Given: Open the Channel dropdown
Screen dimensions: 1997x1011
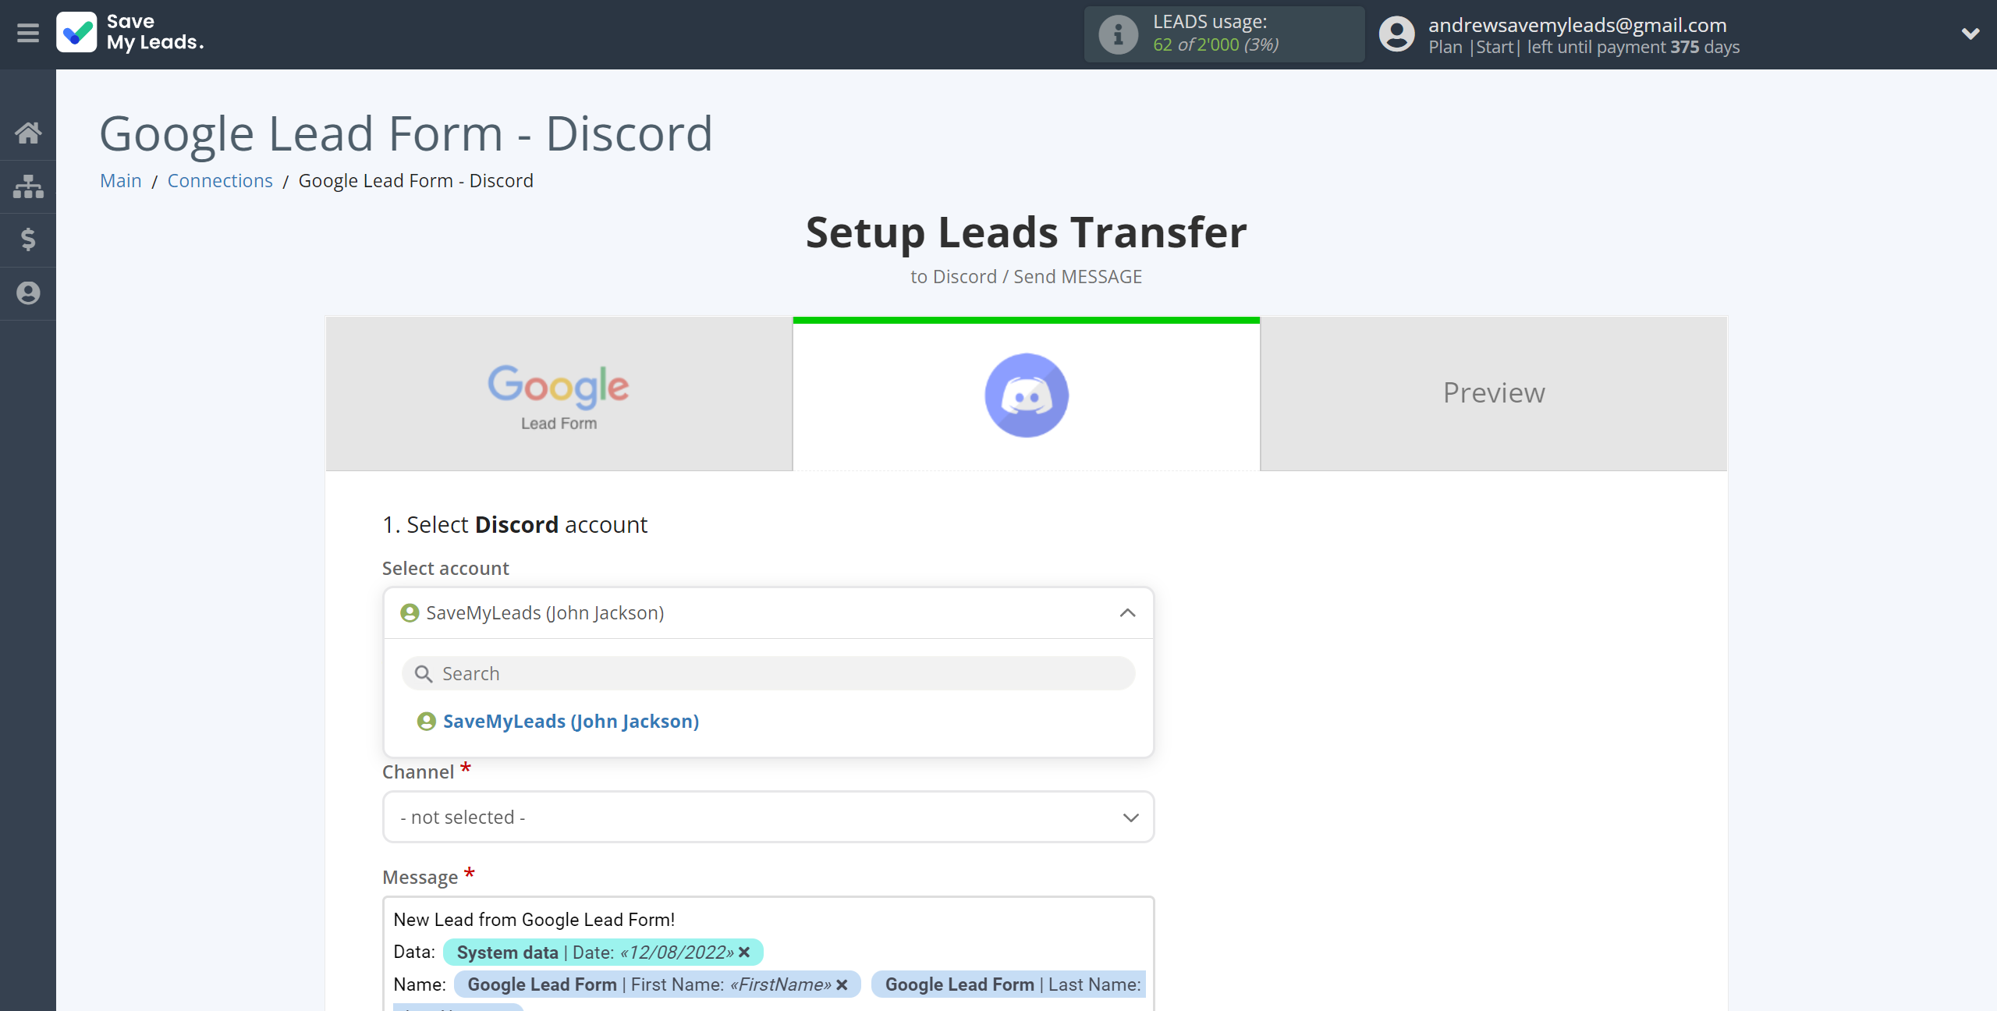Looking at the screenshot, I should (768, 818).
